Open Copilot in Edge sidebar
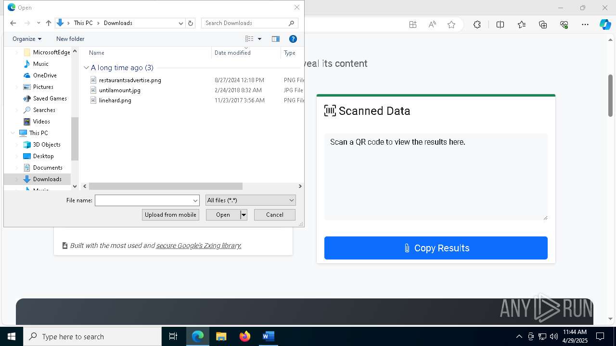Screen dimensions: 616x346 pos(605,25)
